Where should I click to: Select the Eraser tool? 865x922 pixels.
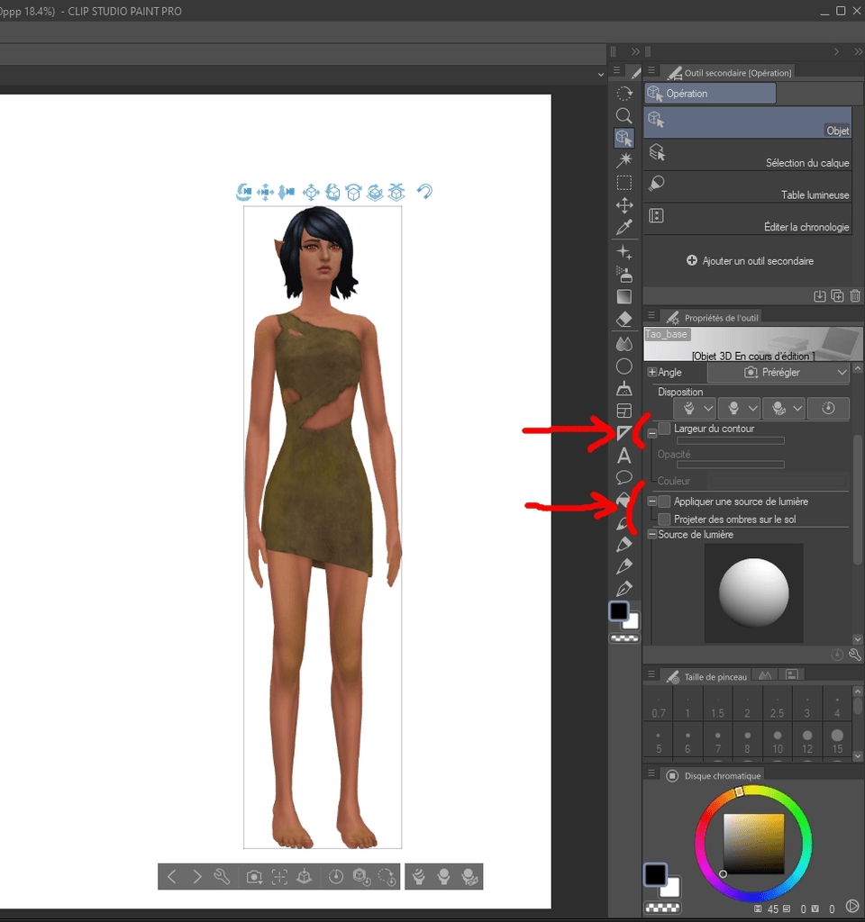click(624, 320)
